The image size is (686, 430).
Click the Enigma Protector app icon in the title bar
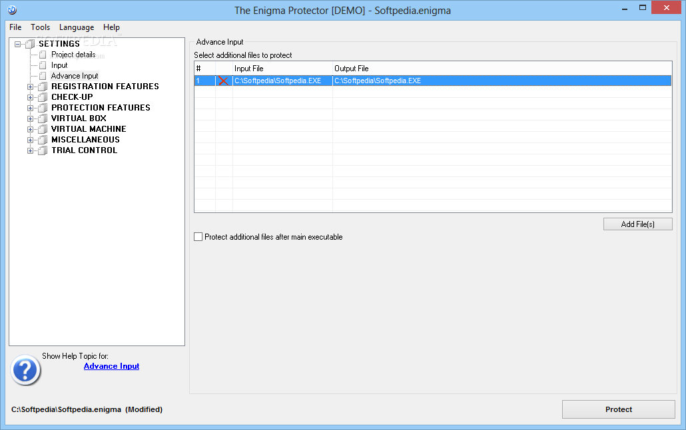[12, 9]
